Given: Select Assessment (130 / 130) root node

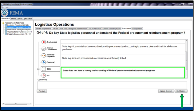Looking at the screenshot, I should pyautogui.click(x=14, y=23).
